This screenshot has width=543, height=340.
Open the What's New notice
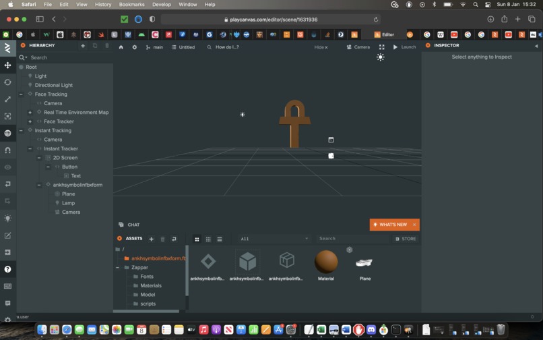coord(390,225)
